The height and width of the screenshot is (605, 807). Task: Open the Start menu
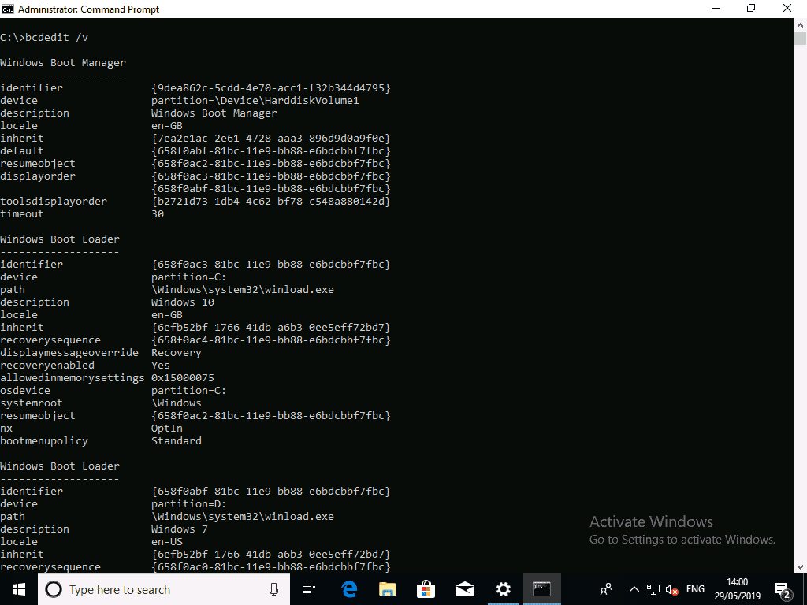tap(17, 588)
